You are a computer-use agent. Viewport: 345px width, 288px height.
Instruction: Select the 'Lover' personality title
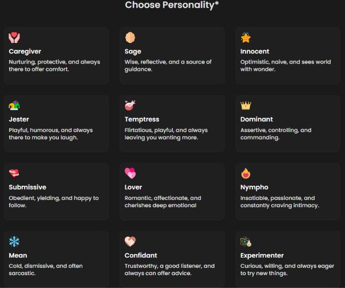pos(134,187)
